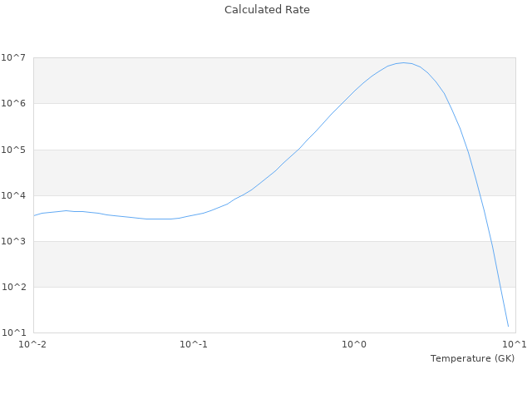Image resolution: width=532 pixels, height=399 pixels.
Task: Click the 10^-1 x-axis tick label
Action: (x=194, y=345)
